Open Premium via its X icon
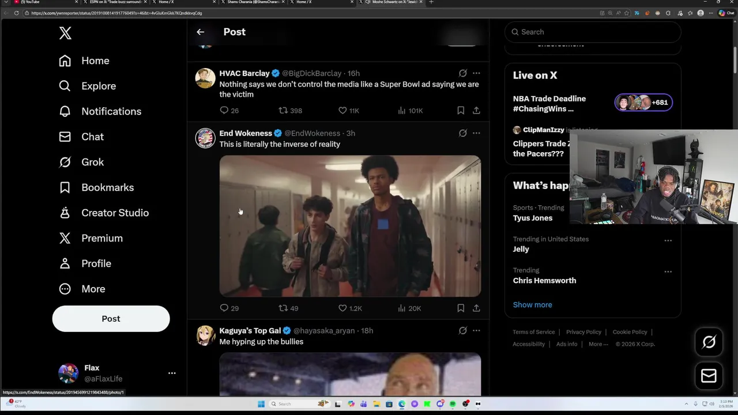The width and height of the screenshot is (738, 415). point(65,238)
